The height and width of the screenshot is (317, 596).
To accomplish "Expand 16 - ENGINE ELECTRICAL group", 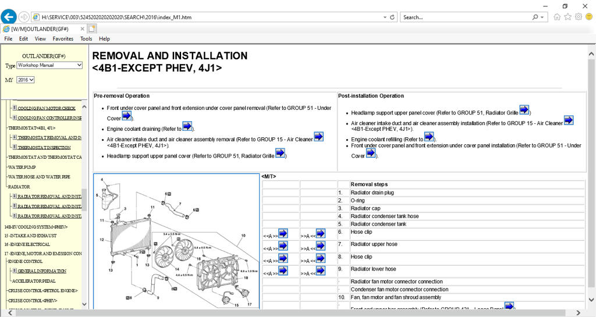I will 27,244.
